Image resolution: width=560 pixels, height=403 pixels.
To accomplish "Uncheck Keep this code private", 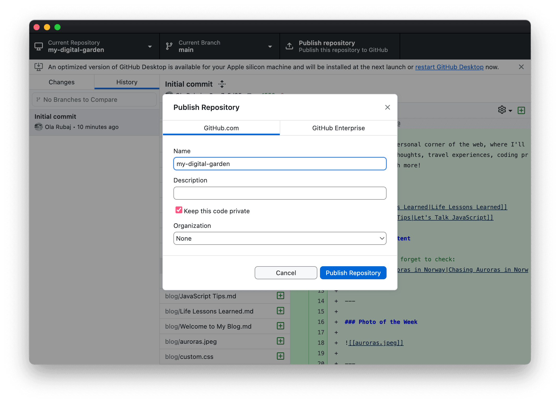I will (179, 210).
